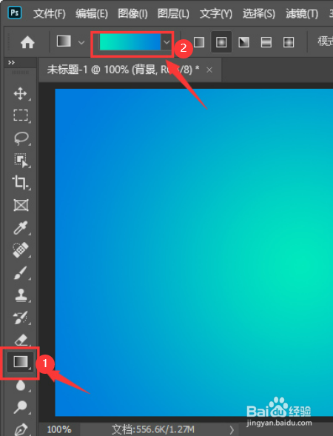Click on the gradient-filled canvas
Viewport: 333px width, 436px height.
click(x=194, y=252)
